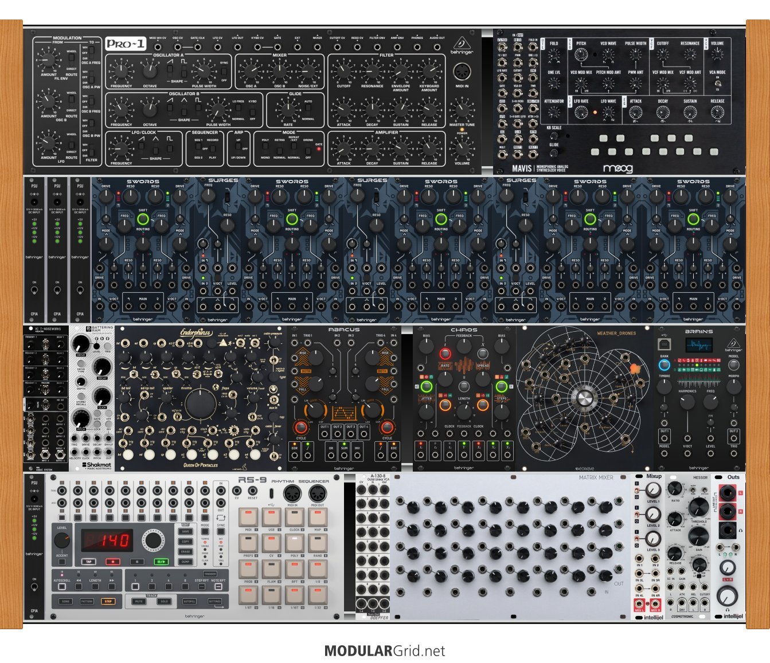
Task: Toggle Oscillator B LO FREQ switch
Action: click(238, 110)
